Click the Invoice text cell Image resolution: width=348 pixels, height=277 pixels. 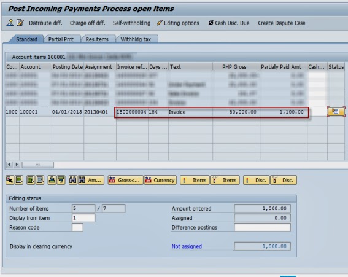(x=191, y=112)
